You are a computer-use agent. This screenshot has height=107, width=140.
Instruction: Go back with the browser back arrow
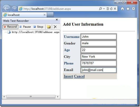6,9
